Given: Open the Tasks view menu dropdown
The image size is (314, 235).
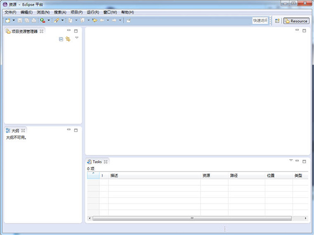Looking at the screenshot, I should click(x=291, y=161).
